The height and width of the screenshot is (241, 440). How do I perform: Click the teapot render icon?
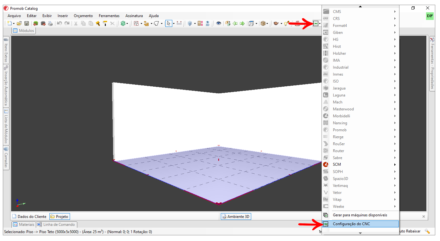276,23
